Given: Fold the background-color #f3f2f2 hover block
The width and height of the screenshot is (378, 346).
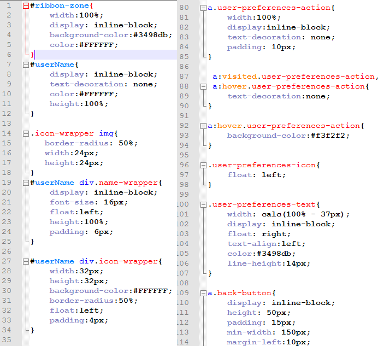Looking at the screenshot, I should point(204,126).
